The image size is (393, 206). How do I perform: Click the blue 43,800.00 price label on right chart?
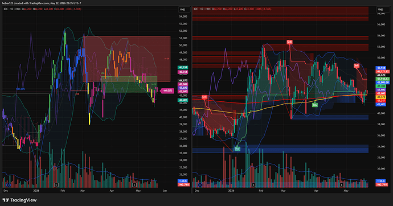click(383, 83)
